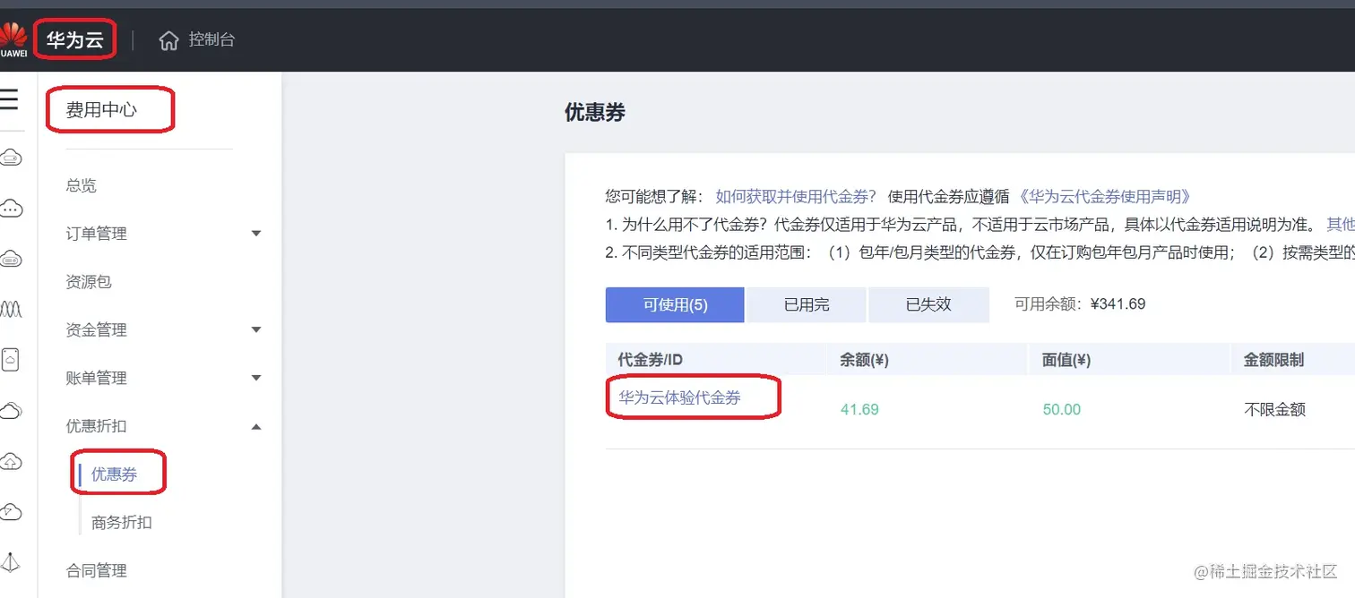This screenshot has width=1355, height=598.
Task: Open the 如何获取并使用代金券 help link
Action: click(x=796, y=197)
